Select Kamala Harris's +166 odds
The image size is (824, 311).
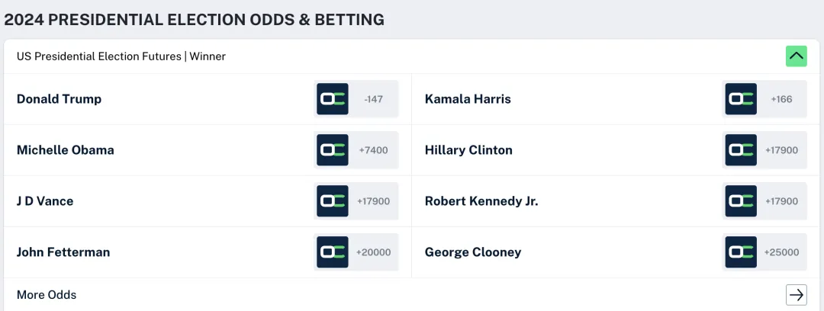coord(782,99)
